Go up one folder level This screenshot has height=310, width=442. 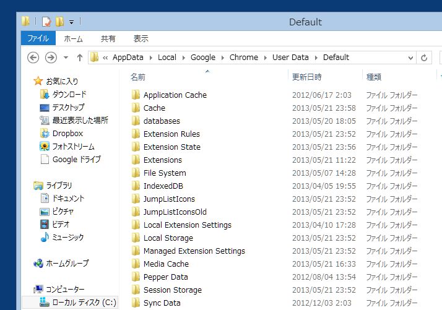[x=80, y=58]
